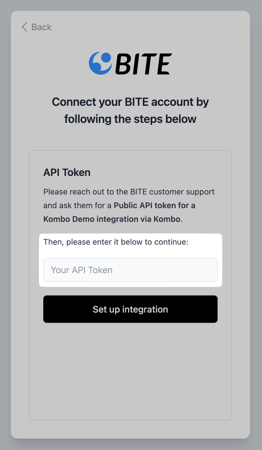Image resolution: width=262 pixels, height=450 pixels.
Task: Focus the "Your API Token" input field
Action: point(130,270)
